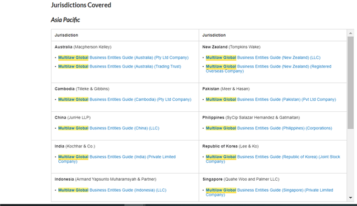Open Cambodia Pty Ltd Company guide
This screenshot has width=357, height=206.
tap(125, 100)
